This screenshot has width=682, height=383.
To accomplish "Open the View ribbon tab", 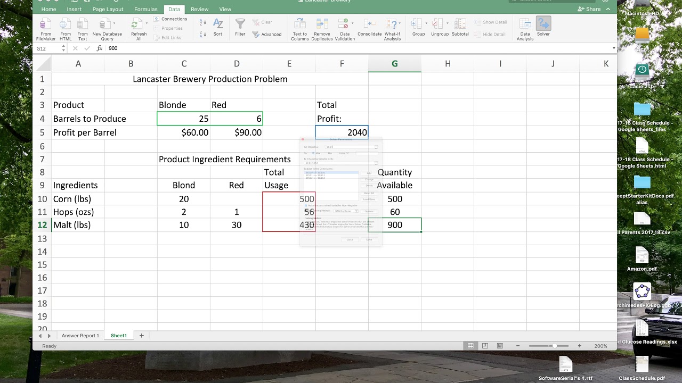I will pyautogui.click(x=225, y=9).
